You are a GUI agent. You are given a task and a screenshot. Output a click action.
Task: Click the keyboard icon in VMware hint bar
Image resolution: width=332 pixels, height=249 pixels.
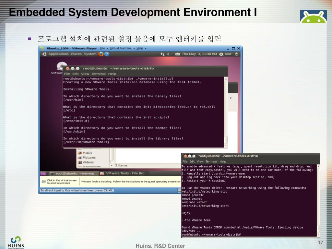(44, 182)
